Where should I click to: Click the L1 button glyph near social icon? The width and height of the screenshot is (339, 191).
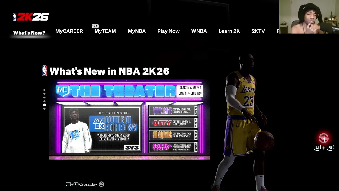click(x=317, y=148)
